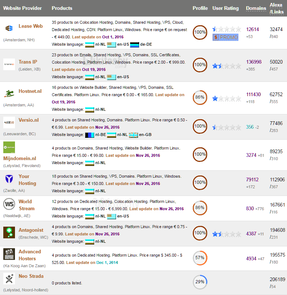Click the Hostnet.nl runner logo

pyautogui.click(x=9, y=93)
